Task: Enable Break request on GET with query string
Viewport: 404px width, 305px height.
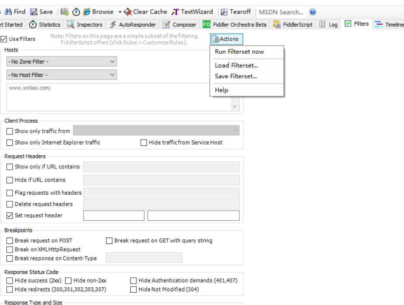Action: [x=109, y=241]
